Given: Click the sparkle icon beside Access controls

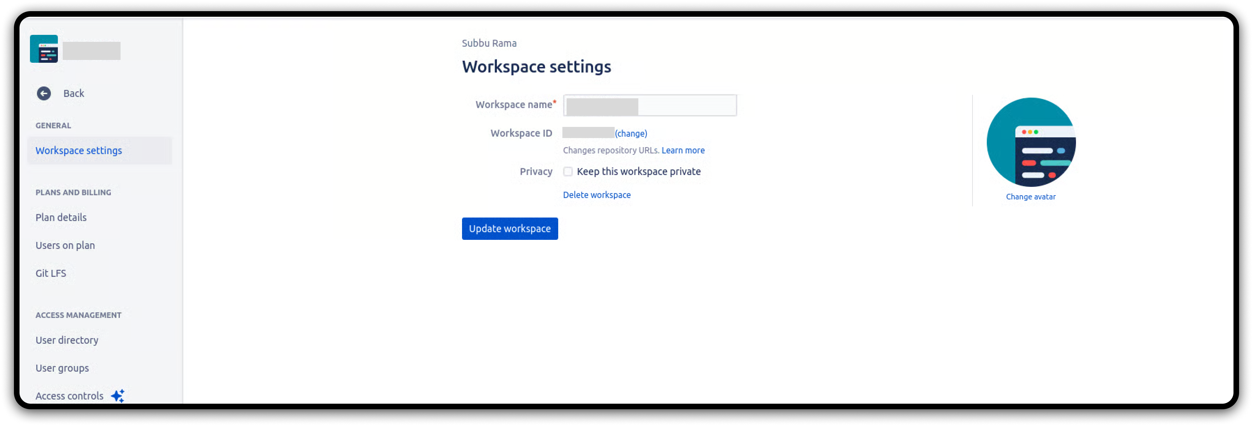Looking at the screenshot, I should point(118,395).
